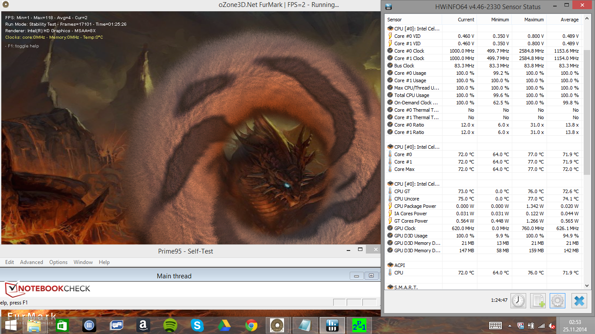Image resolution: width=595 pixels, height=334 pixels.
Task: Open the Windows Start button
Action: pos(11,325)
